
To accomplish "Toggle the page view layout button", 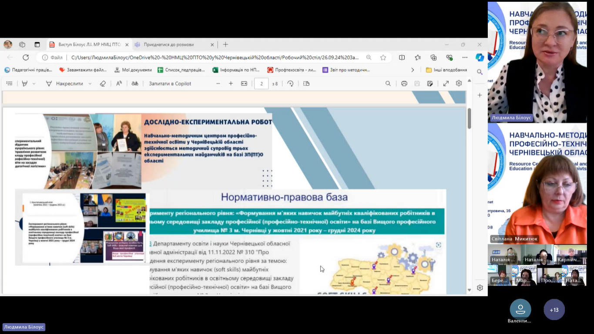I will pos(306,84).
